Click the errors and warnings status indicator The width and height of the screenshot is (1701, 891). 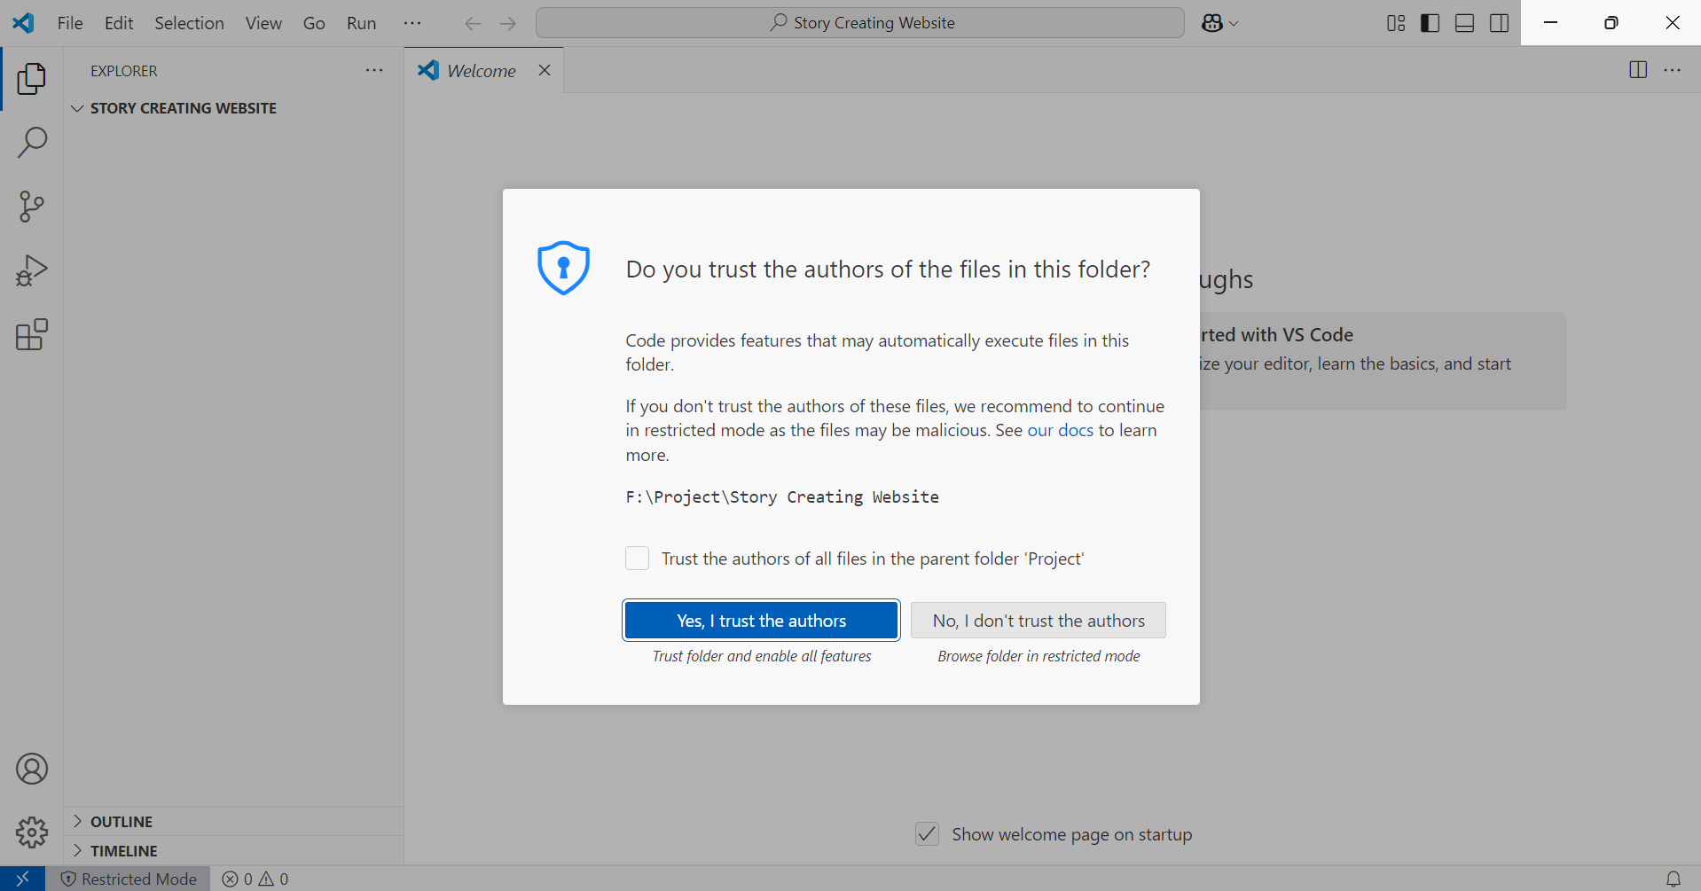255,879
